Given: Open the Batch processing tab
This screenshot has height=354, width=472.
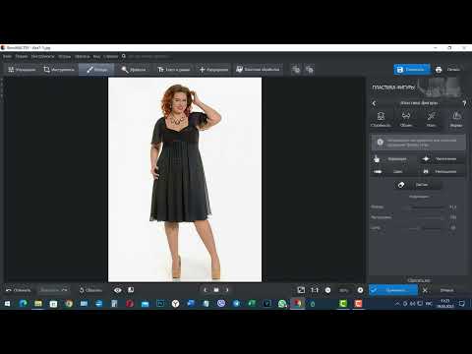Looking at the screenshot, I should coord(258,70).
